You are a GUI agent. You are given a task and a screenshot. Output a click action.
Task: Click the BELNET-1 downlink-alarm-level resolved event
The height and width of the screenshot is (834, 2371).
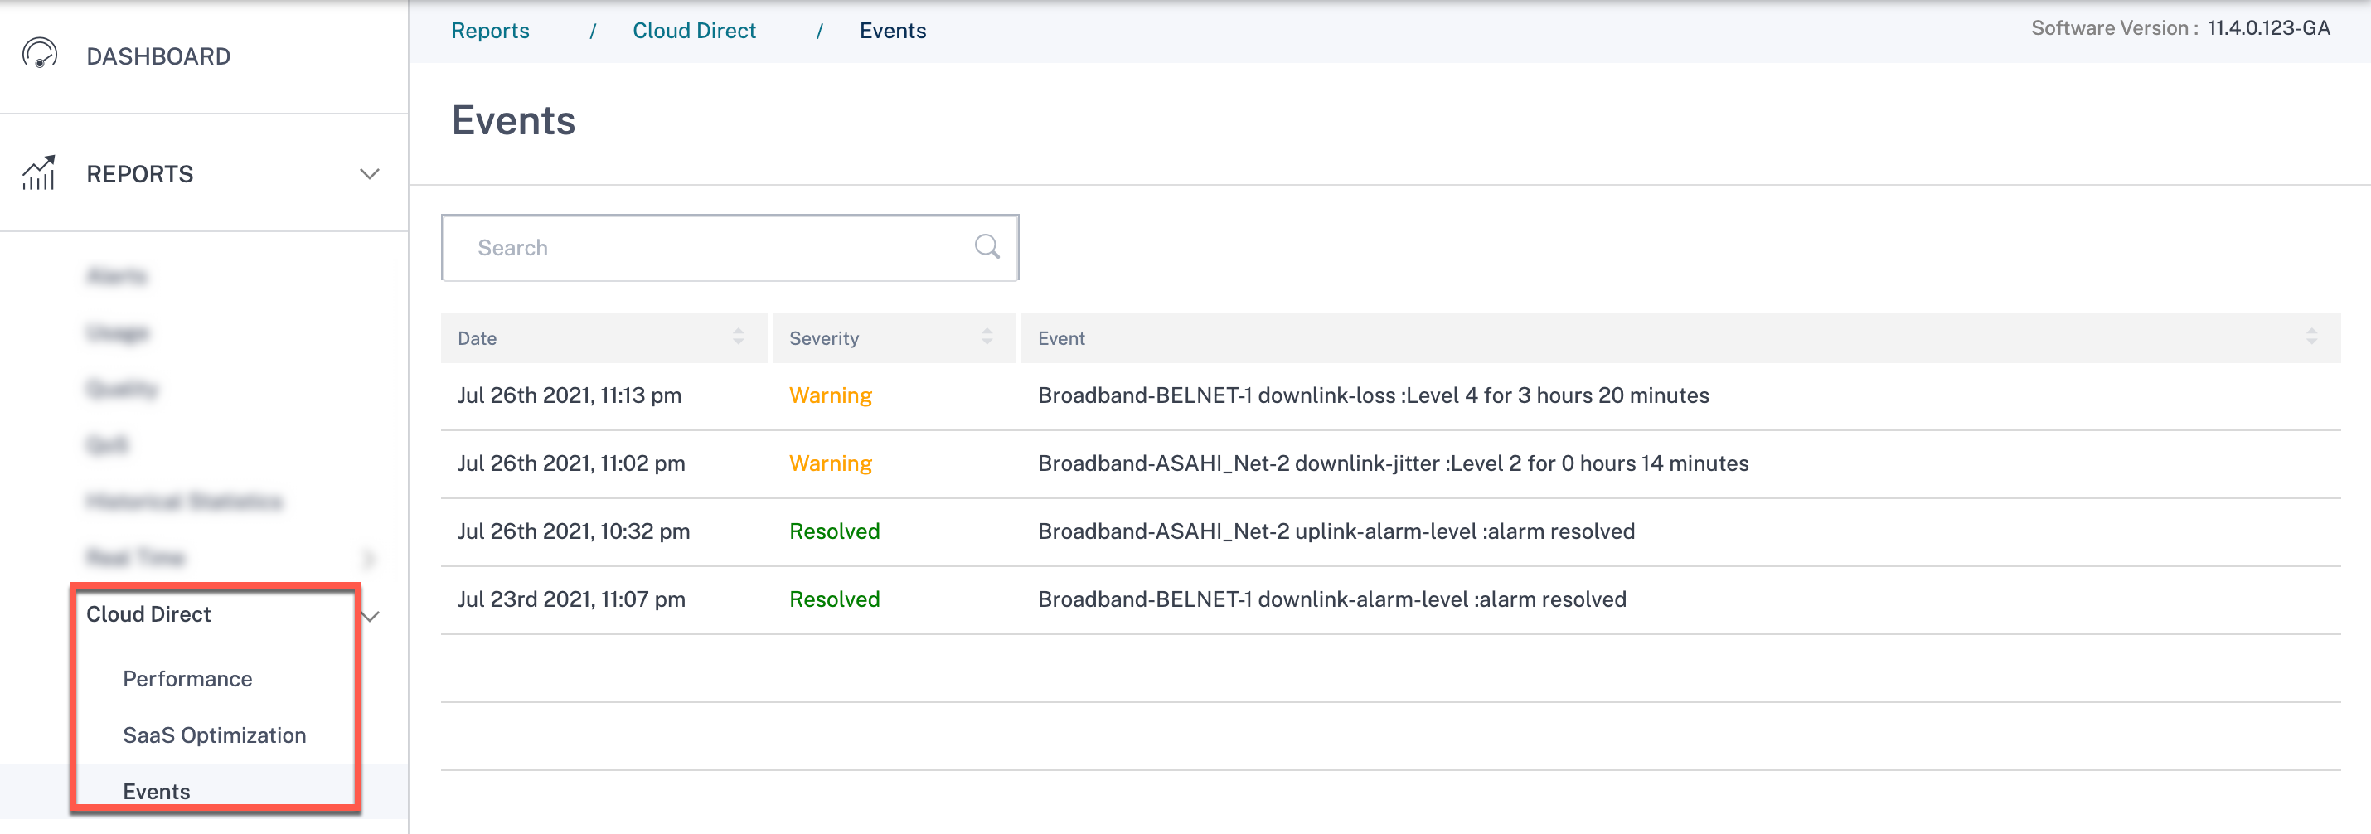1332,599
